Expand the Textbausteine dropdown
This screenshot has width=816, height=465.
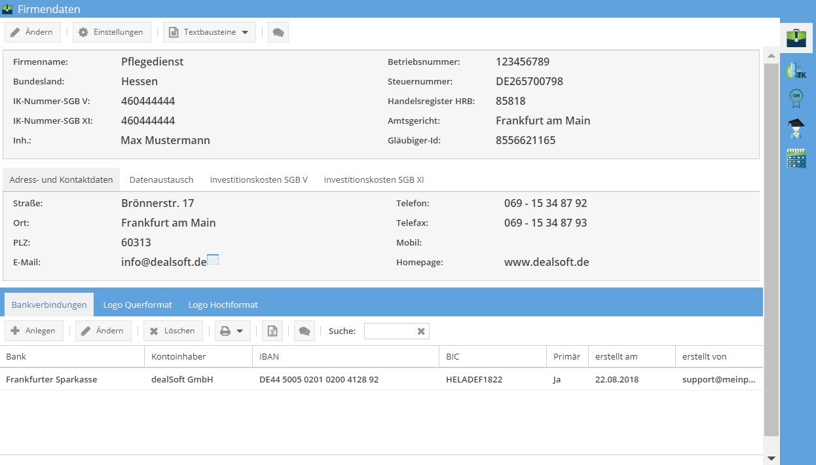(x=210, y=33)
